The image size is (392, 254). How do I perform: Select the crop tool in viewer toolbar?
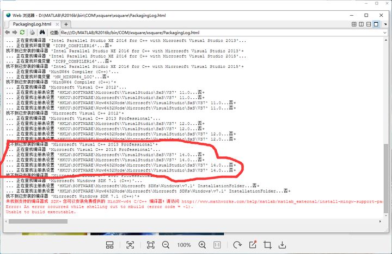pos(267,245)
